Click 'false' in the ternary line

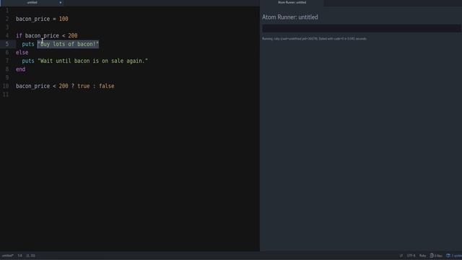(107, 86)
